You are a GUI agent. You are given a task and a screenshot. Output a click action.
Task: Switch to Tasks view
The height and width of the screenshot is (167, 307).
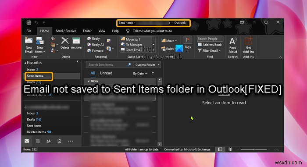point(59,141)
